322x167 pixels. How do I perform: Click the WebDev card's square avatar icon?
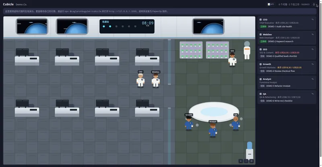tap(260, 35)
